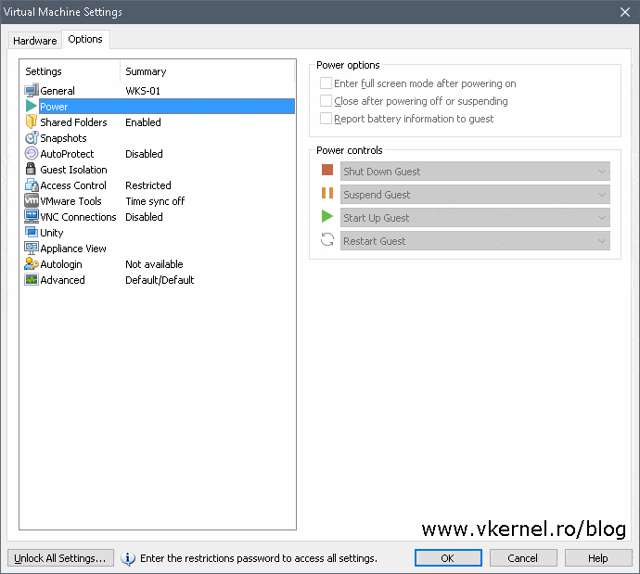This screenshot has height=574, width=640.
Task: Close the Virtual Machine Settings dialog
Action: (x=625, y=12)
